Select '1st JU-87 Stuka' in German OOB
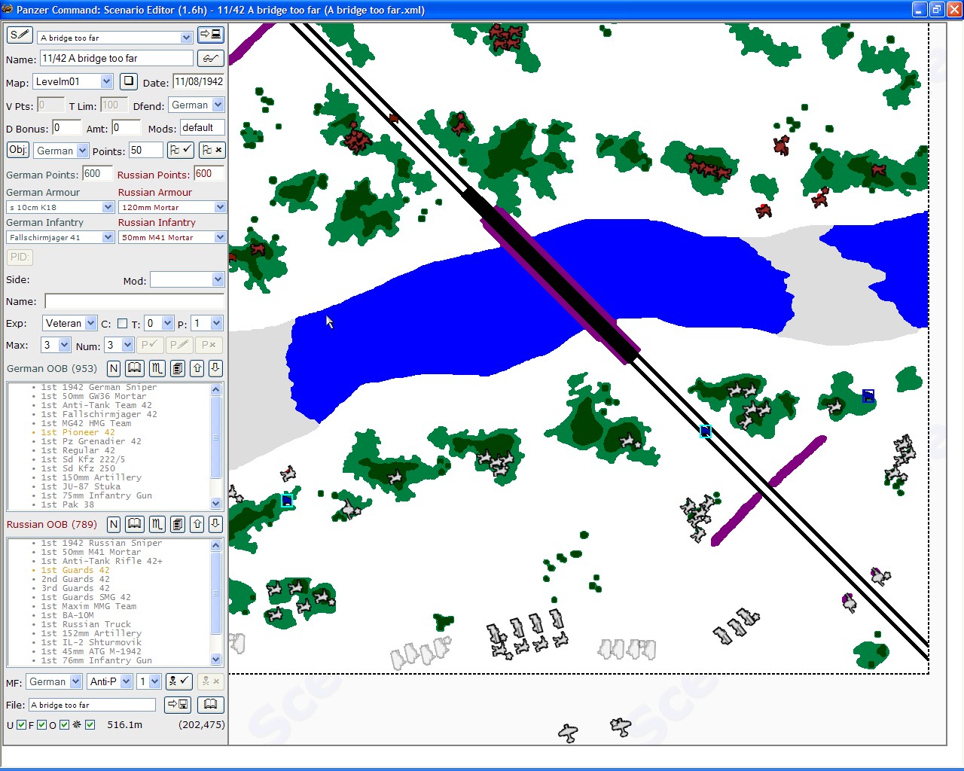 coord(81,486)
